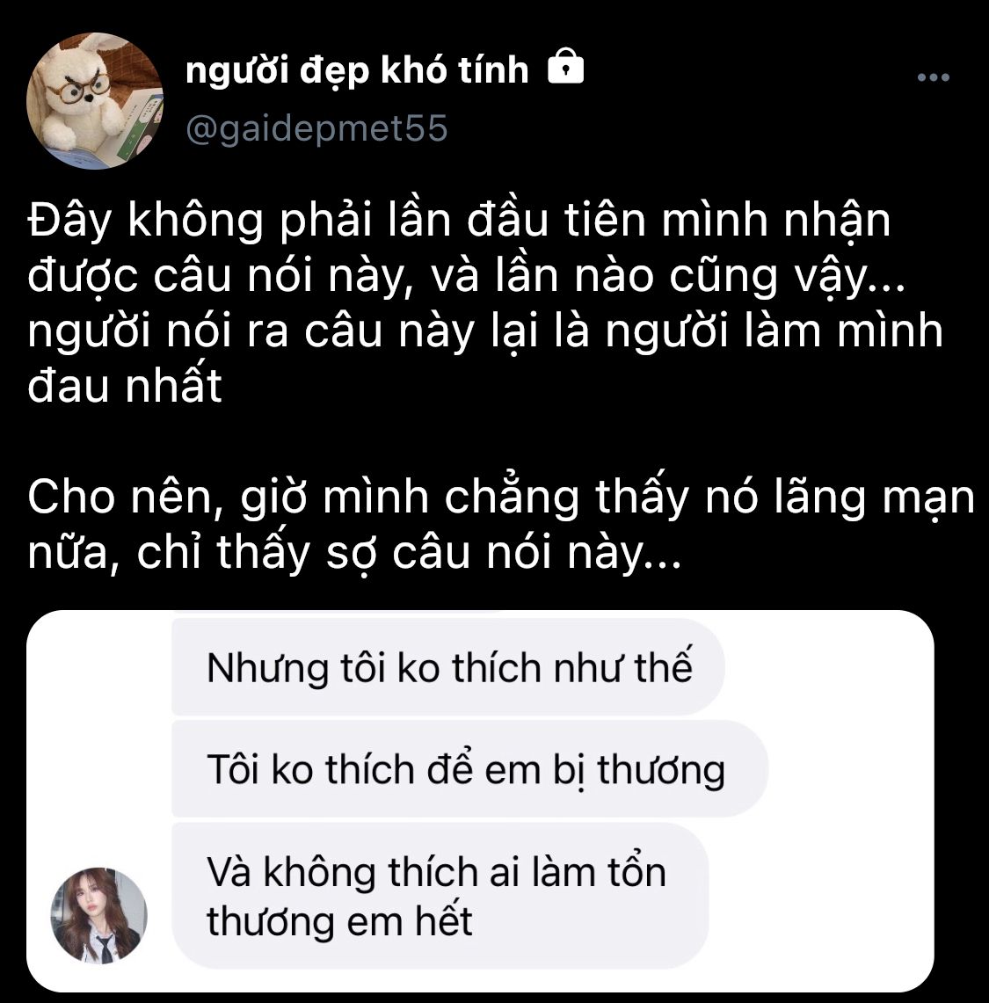Screen dimensions: 989x1003
Task: Open attached image via its white right margin
Action: coord(851,800)
